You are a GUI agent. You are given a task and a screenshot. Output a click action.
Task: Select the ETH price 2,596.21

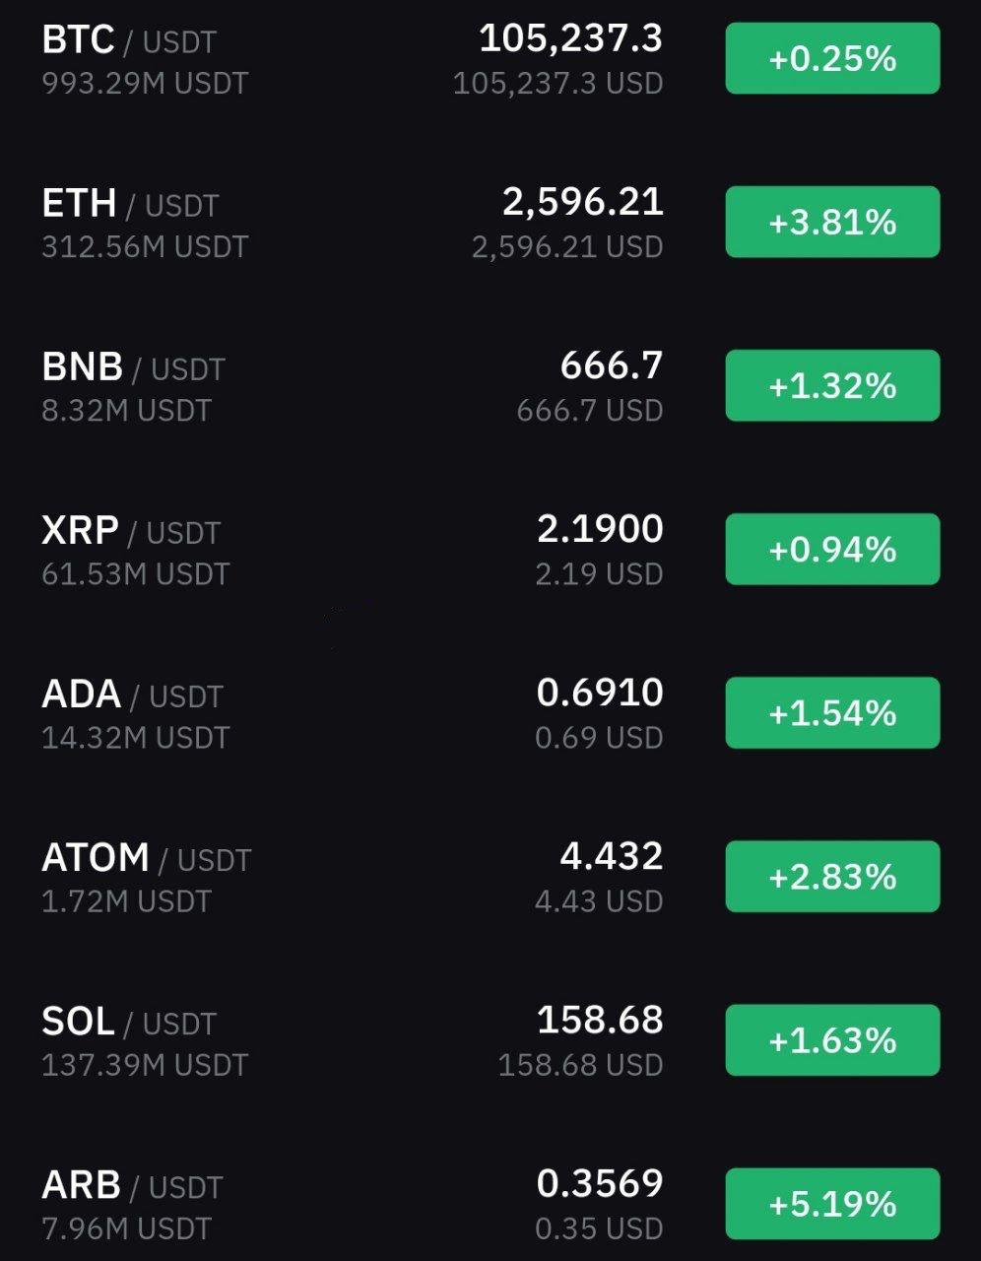pos(583,202)
